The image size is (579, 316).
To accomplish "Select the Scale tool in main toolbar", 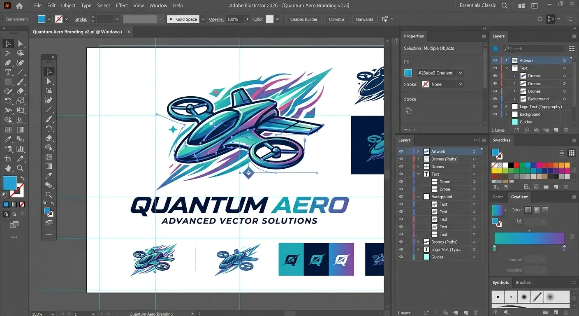I will point(21,101).
